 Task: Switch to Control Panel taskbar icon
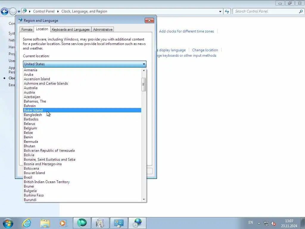119,223
